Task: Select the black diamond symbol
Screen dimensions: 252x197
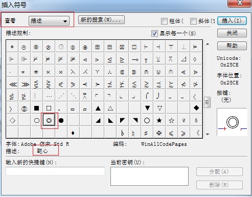Action: 196,108
